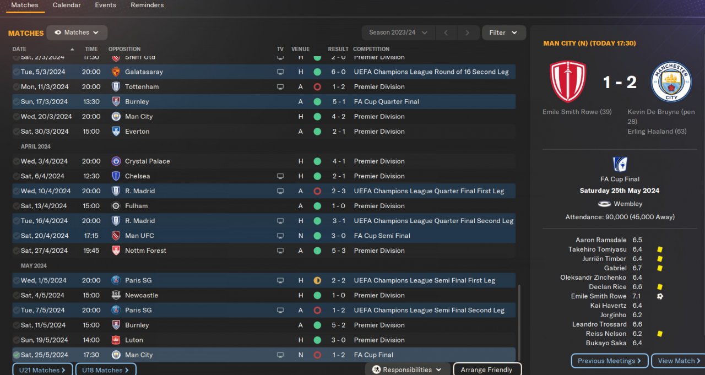Viewport: 705px width, 375px height.
Task: Sort by the COMPETITION column header
Action: pyautogui.click(x=371, y=49)
